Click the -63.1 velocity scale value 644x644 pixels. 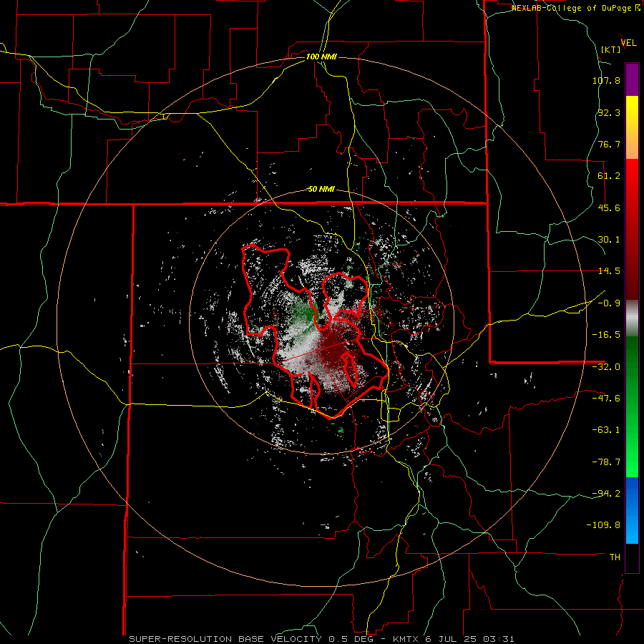606,430
